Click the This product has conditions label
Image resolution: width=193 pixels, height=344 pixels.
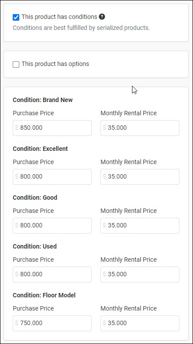point(59,17)
